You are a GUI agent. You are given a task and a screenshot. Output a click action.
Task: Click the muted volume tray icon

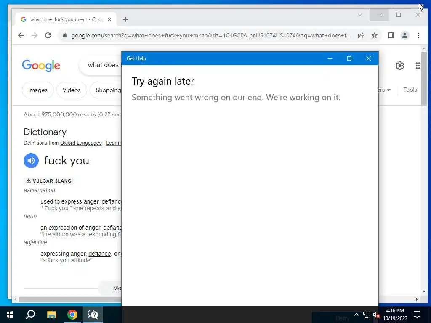click(x=376, y=315)
